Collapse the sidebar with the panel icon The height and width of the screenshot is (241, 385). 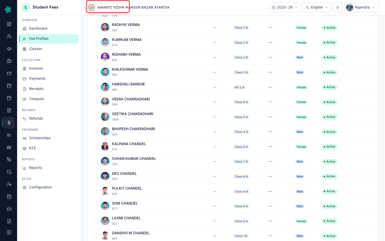[x=9, y=232]
